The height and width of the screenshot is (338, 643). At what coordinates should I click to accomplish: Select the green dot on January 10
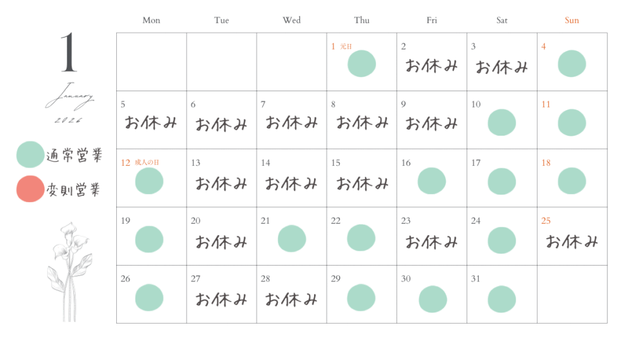coord(502,123)
